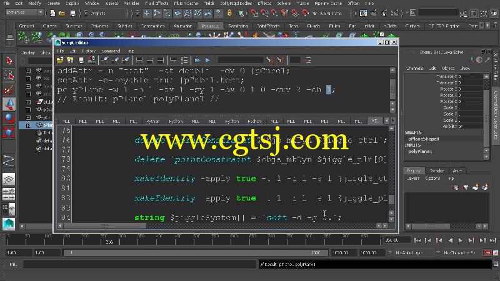This screenshot has height=281, width=500.
Task: Open Channels menu in Channel Box
Action: [x=414, y=68]
